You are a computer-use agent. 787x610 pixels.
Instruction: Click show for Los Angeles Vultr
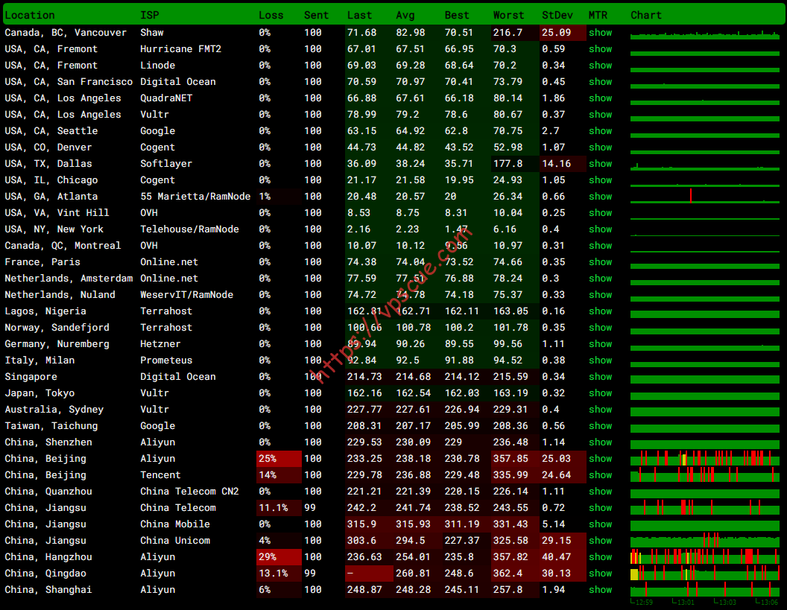[x=600, y=115]
